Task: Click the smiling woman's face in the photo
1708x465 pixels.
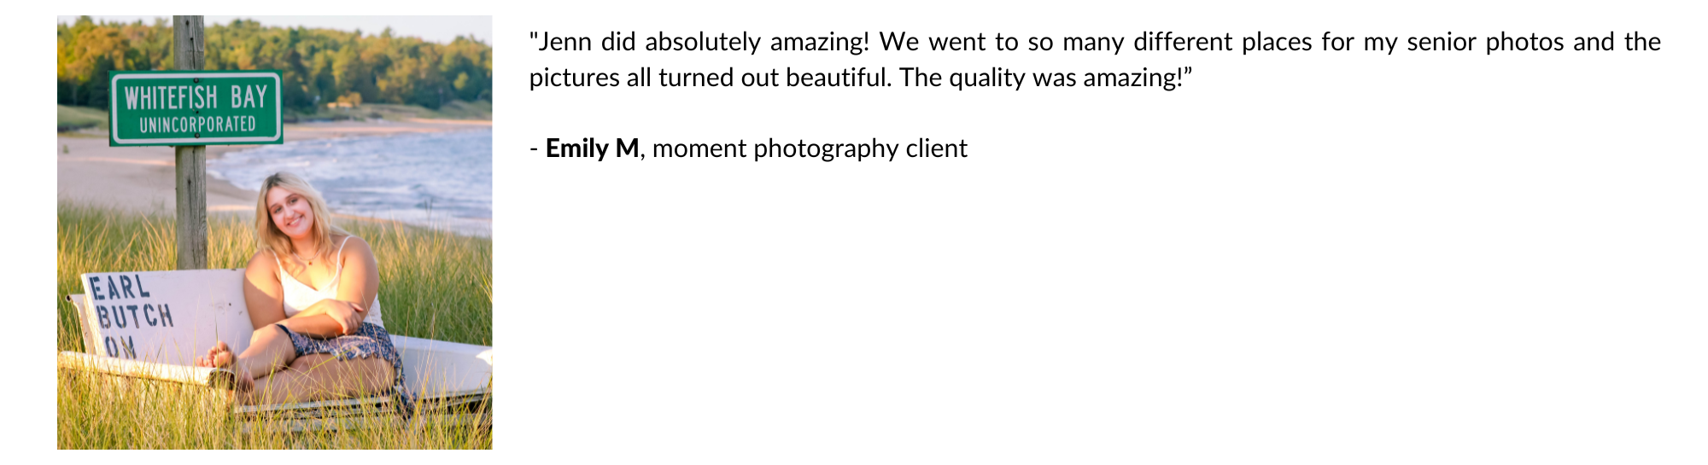Action: click(x=290, y=212)
